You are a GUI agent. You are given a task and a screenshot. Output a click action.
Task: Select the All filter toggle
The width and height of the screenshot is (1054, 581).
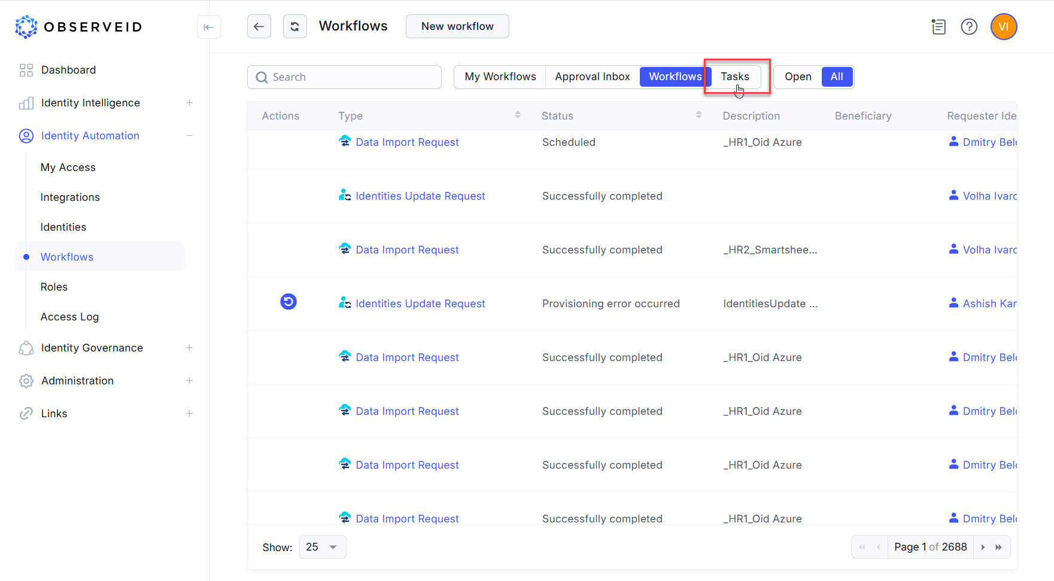click(836, 77)
